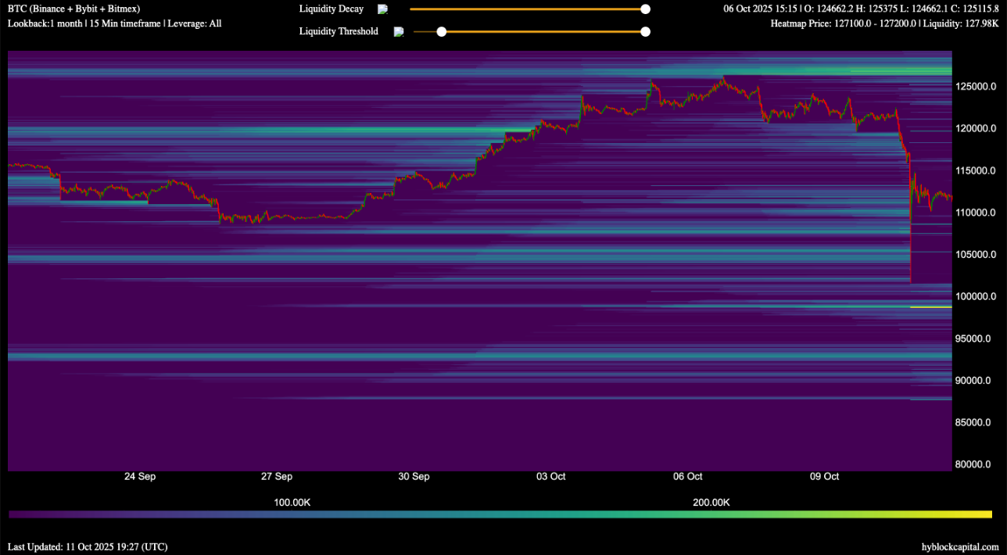Click the Last Updated timestamp text
Viewport: 1007px width, 555px height.
tap(88, 547)
